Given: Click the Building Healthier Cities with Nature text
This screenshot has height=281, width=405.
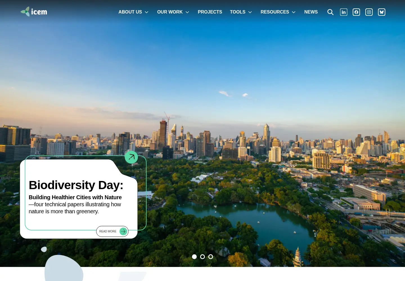Looking at the screenshot, I should (75, 197).
